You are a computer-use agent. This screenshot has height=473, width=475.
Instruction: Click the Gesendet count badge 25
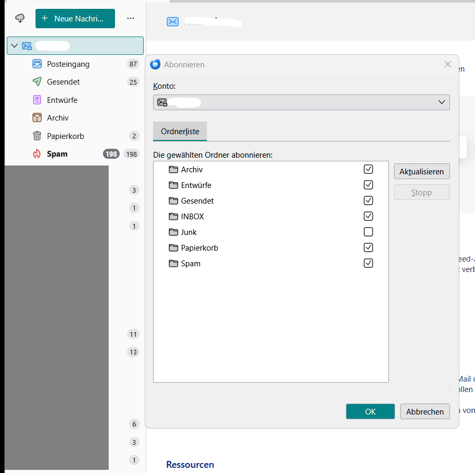coord(133,82)
